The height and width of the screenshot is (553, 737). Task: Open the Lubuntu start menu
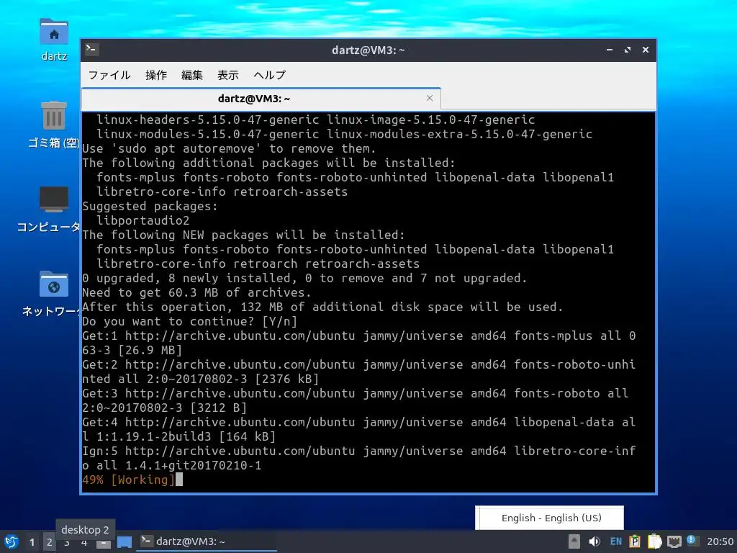pos(12,541)
